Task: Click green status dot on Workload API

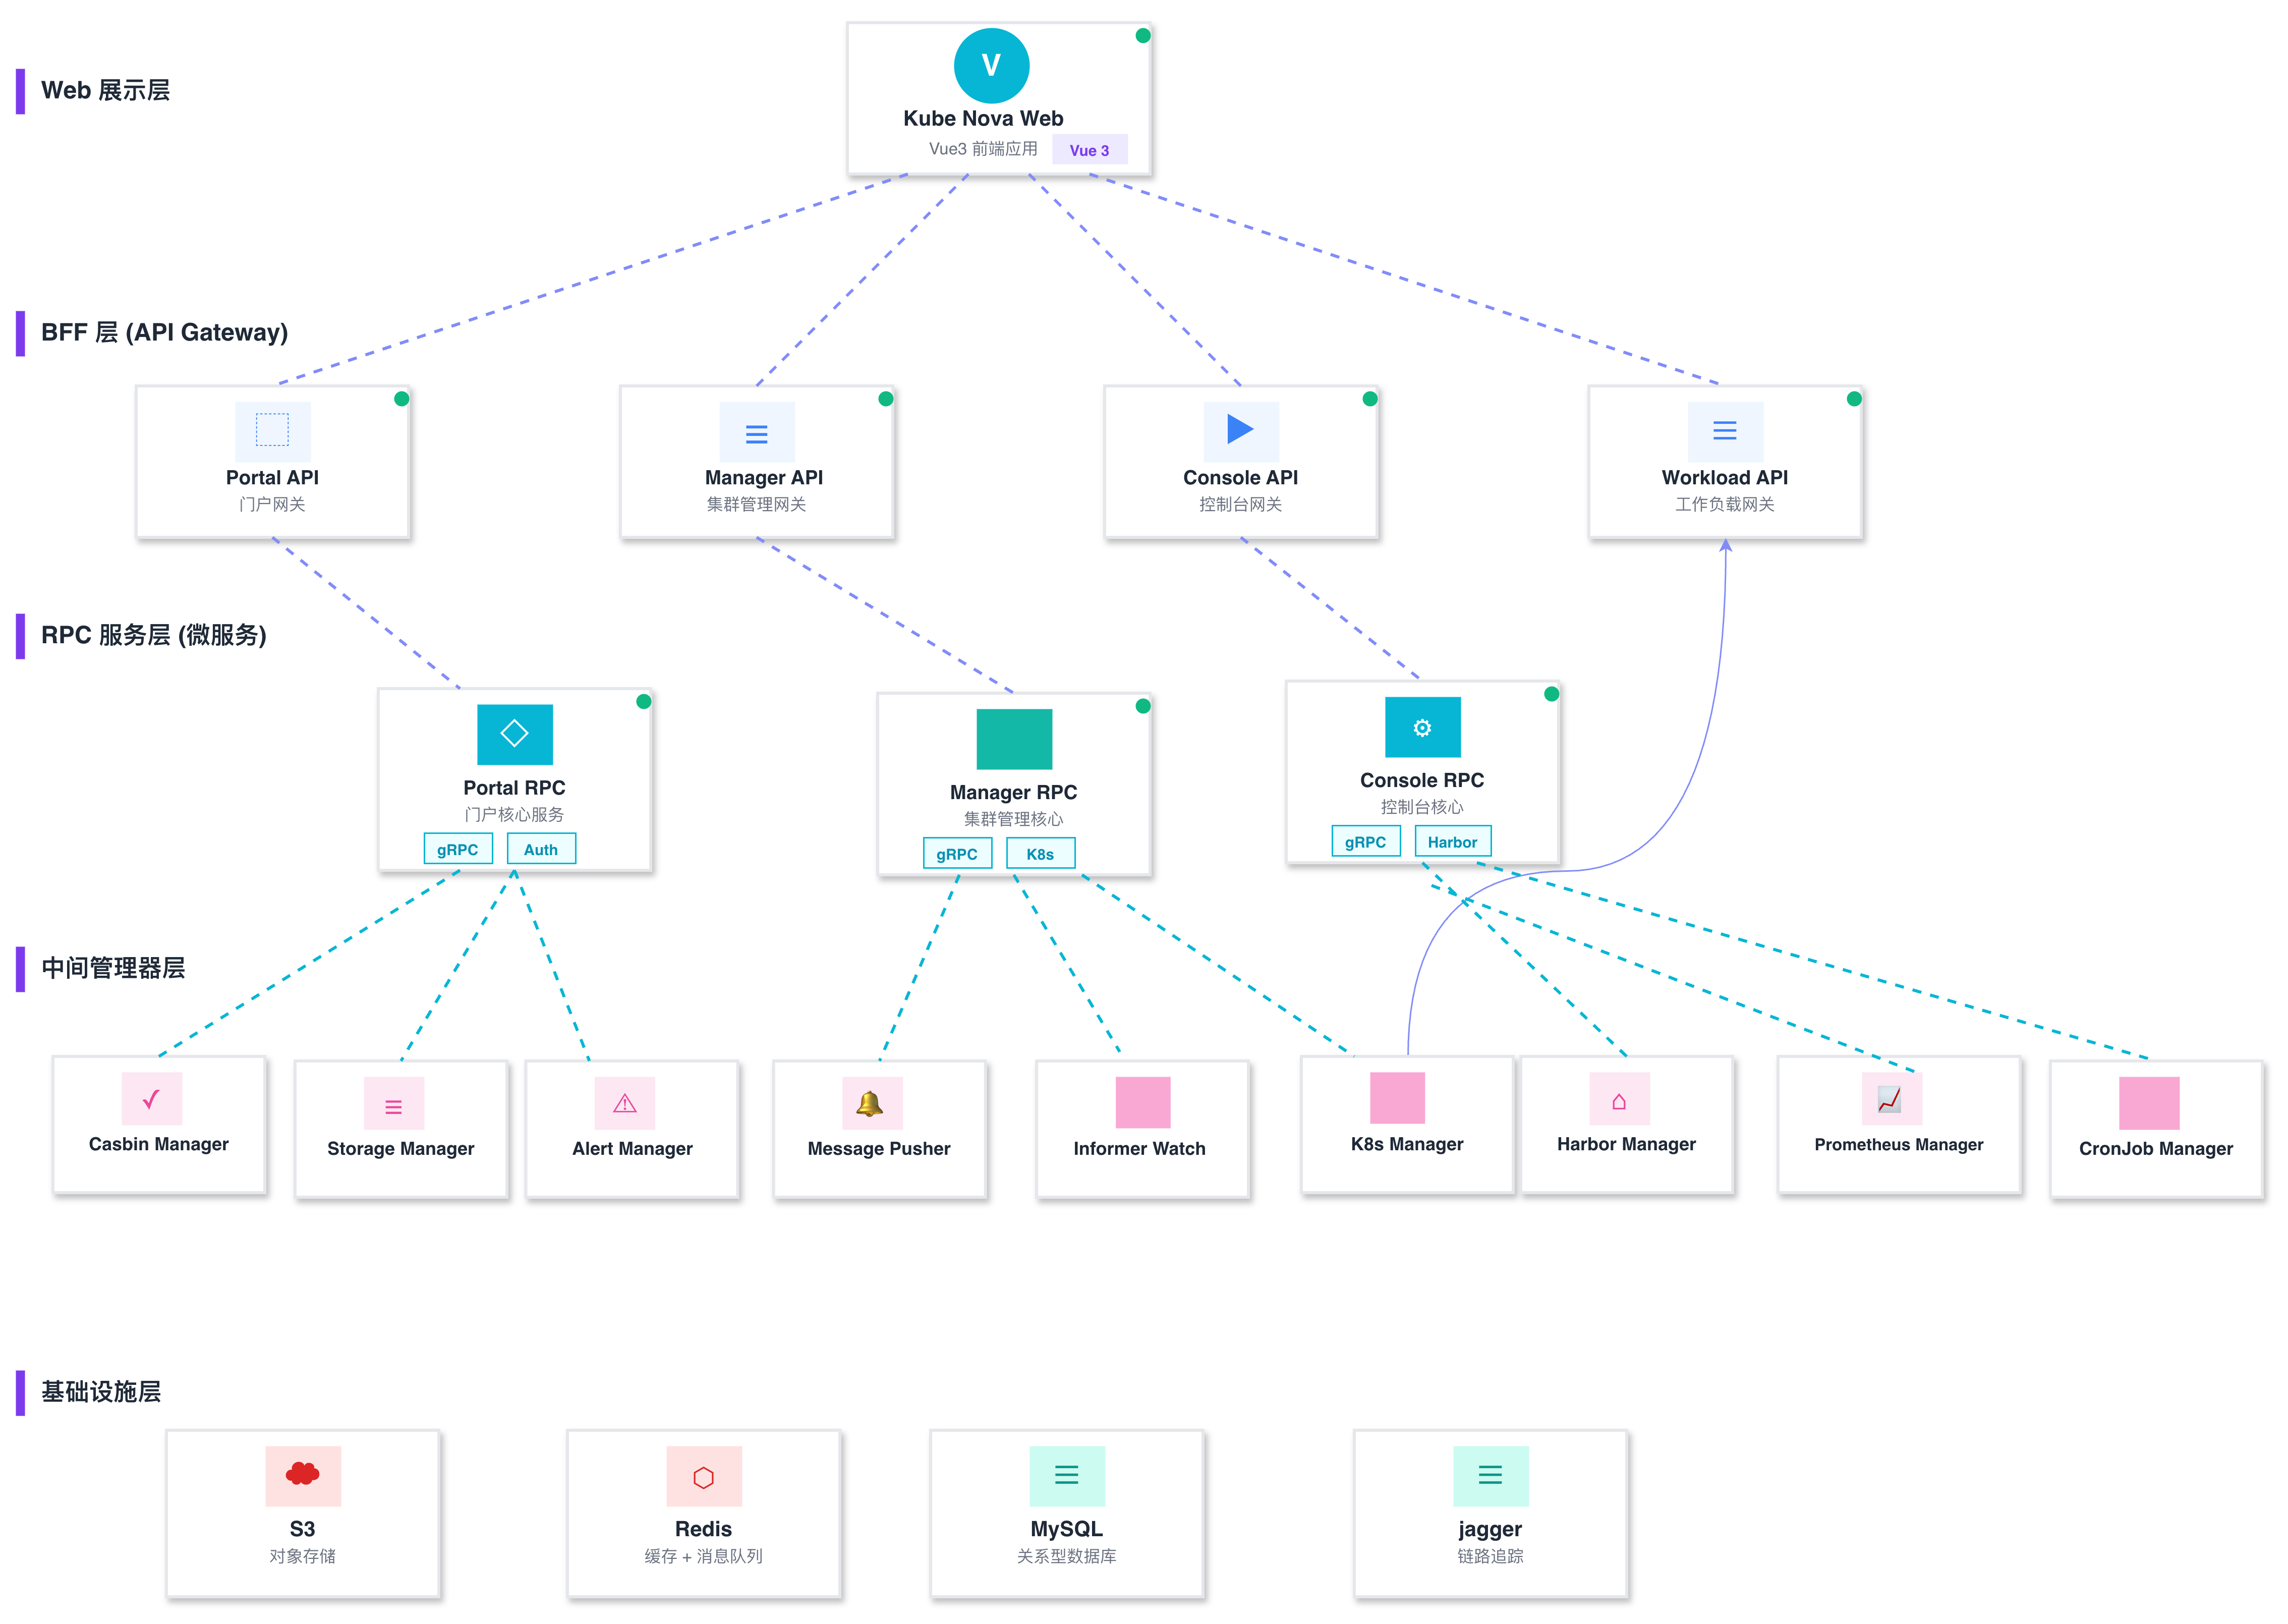Action: [x=1853, y=399]
